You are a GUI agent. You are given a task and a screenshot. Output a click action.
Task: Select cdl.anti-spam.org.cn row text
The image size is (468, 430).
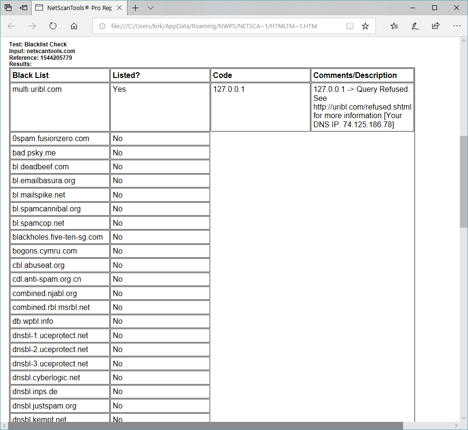pyautogui.click(x=47, y=279)
